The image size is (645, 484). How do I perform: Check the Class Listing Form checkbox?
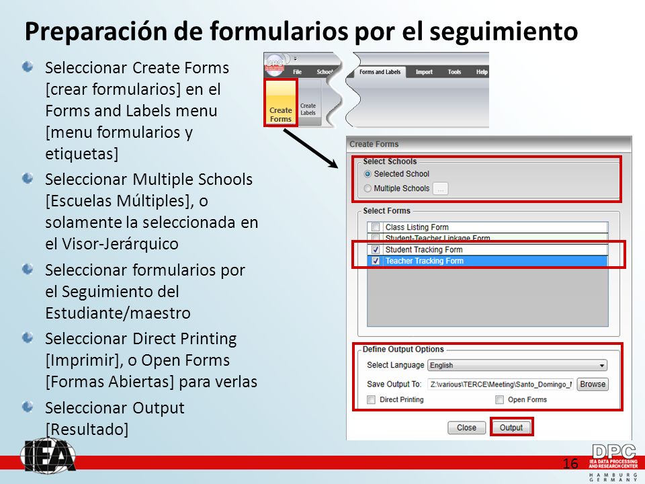(375, 227)
